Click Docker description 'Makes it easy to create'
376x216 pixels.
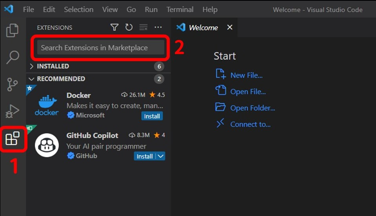coord(115,105)
